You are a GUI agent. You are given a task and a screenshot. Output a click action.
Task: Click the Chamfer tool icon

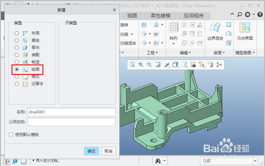click(x=144, y=43)
